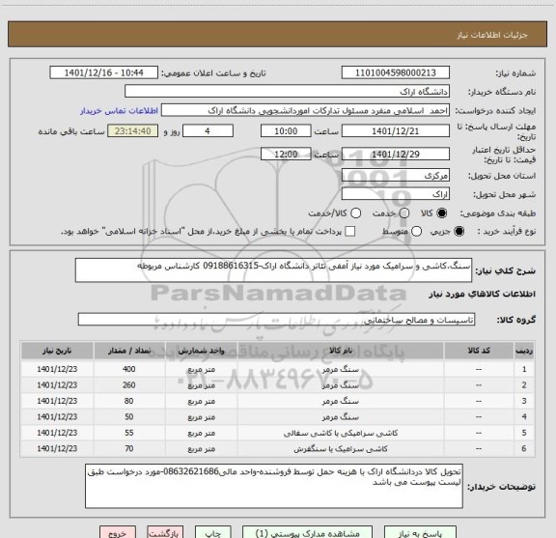Select the خدمت radio button
Screen dimensions: 556x538
tap(404, 213)
